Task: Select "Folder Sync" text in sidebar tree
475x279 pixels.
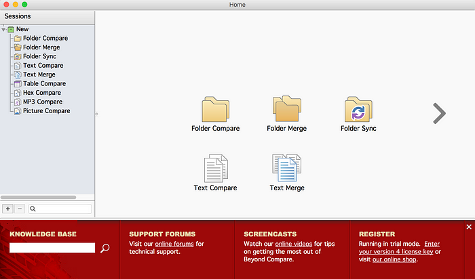Action: pos(39,56)
